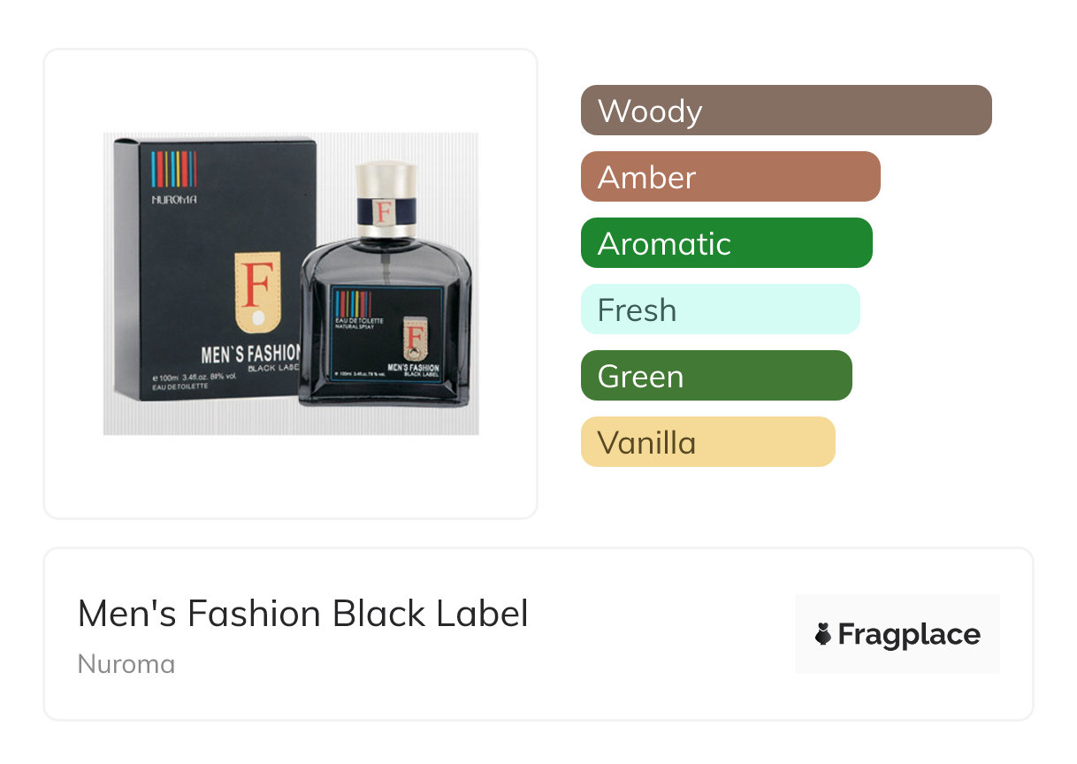Click MEN'S FASHION text on the box
The height and width of the screenshot is (764, 1077).
[251, 355]
